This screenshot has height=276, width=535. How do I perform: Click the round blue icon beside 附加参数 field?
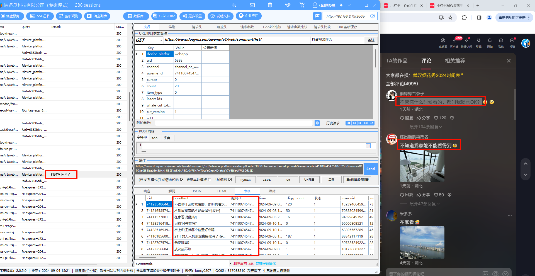pyautogui.click(x=317, y=123)
